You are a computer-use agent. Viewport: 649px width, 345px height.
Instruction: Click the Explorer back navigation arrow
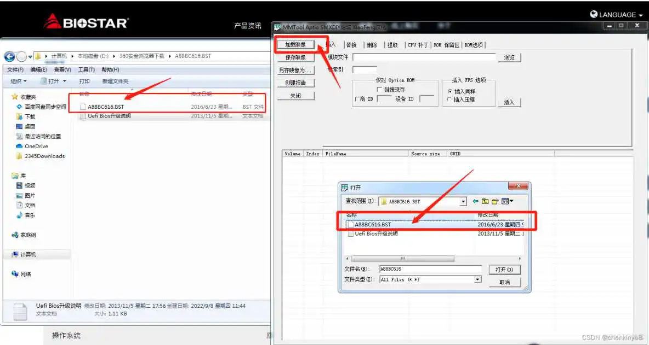[x=9, y=56]
